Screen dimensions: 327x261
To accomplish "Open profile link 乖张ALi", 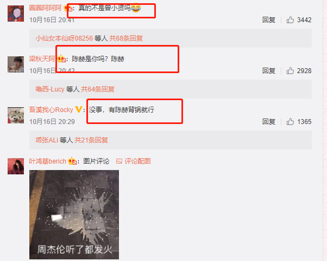I will point(47,140).
